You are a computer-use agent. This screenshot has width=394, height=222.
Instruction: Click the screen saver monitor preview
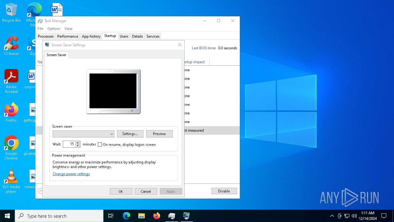pyautogui.click(x=113, y=91)
